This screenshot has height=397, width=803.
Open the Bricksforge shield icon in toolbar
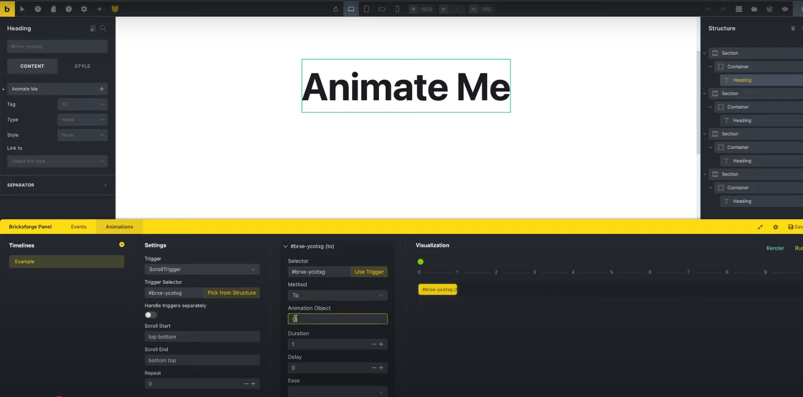tap(115, 9)
